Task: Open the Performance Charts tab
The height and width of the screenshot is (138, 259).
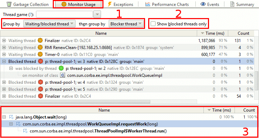Action: [x=167, y=5]
